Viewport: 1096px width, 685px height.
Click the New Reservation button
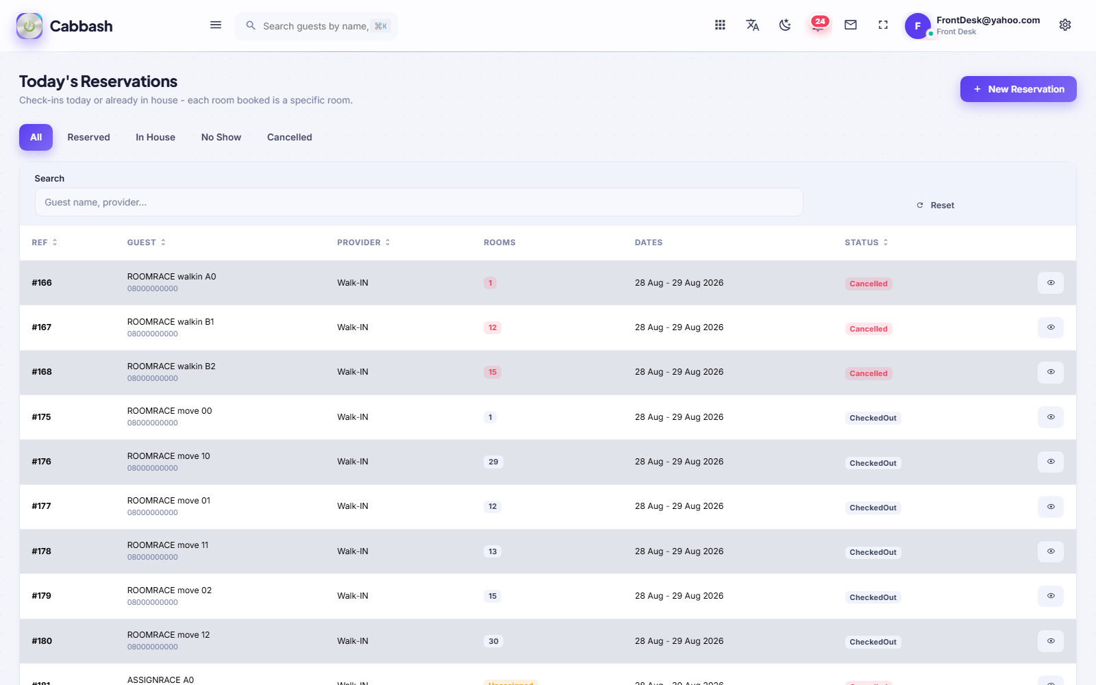pyautogui.click(x=1018, y=89)
